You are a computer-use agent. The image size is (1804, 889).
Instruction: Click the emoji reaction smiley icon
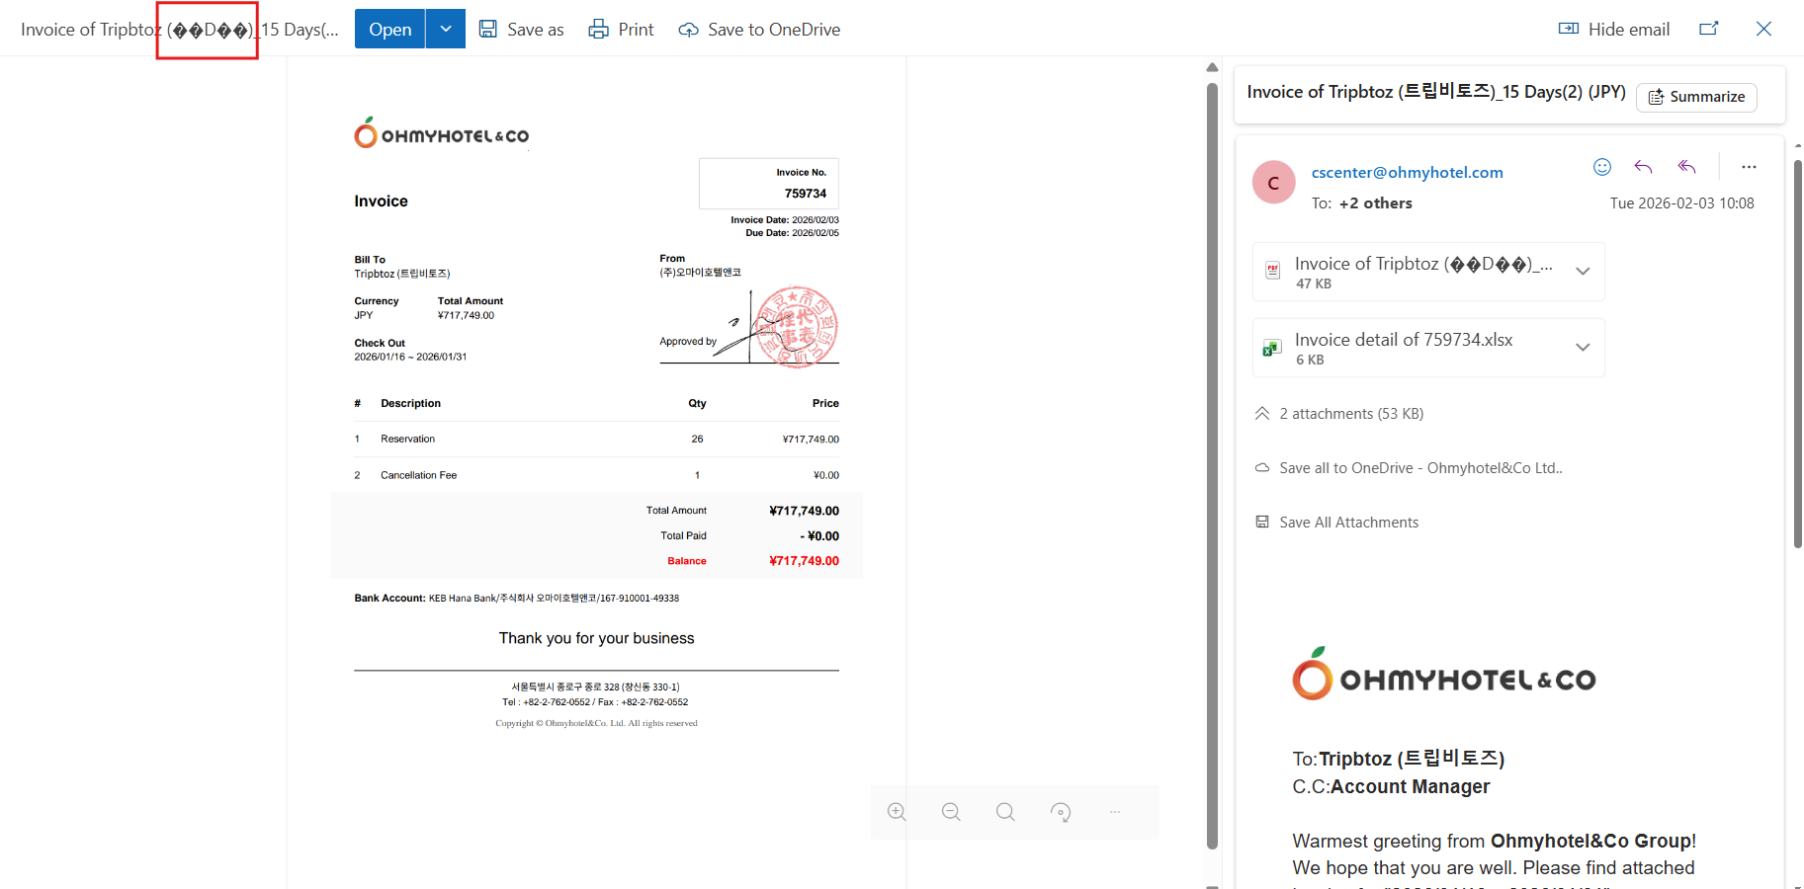point(1602,167)
